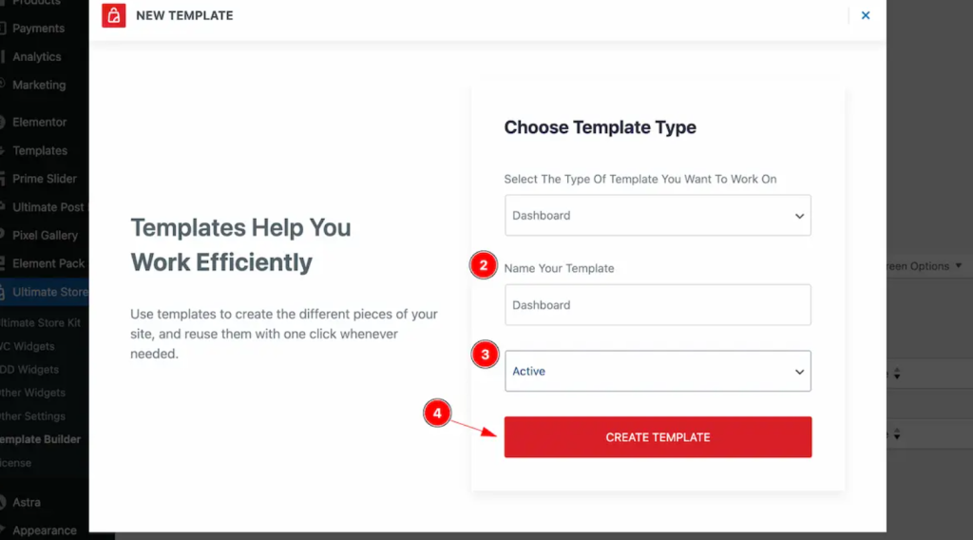Screen dimensions: 973x540
Task: Open Appearance in the sidebar
Action: (x=44, y=530)
